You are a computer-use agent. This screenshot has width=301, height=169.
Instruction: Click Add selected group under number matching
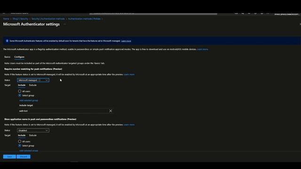29,100
